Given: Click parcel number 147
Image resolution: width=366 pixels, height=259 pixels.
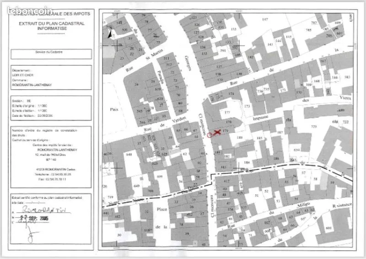Looking at the screenshot, I should click(265, 19).
